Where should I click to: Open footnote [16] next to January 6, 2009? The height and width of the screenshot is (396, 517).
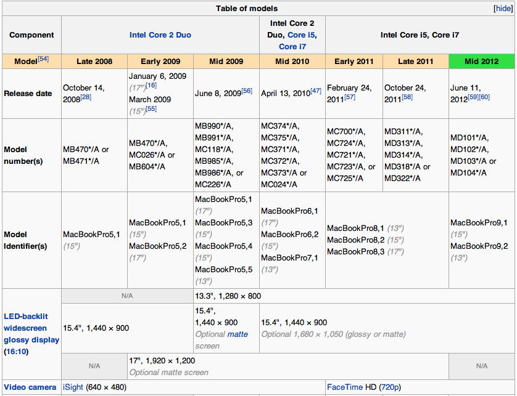151,85
